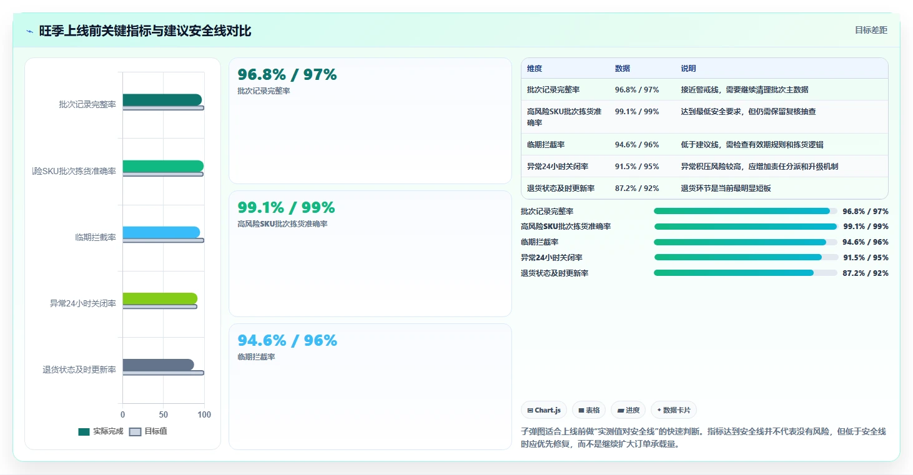The width and height of the screenshot is (913, 475).
Task: Click table cell 异常24小时关闭率
Action: 558,167
